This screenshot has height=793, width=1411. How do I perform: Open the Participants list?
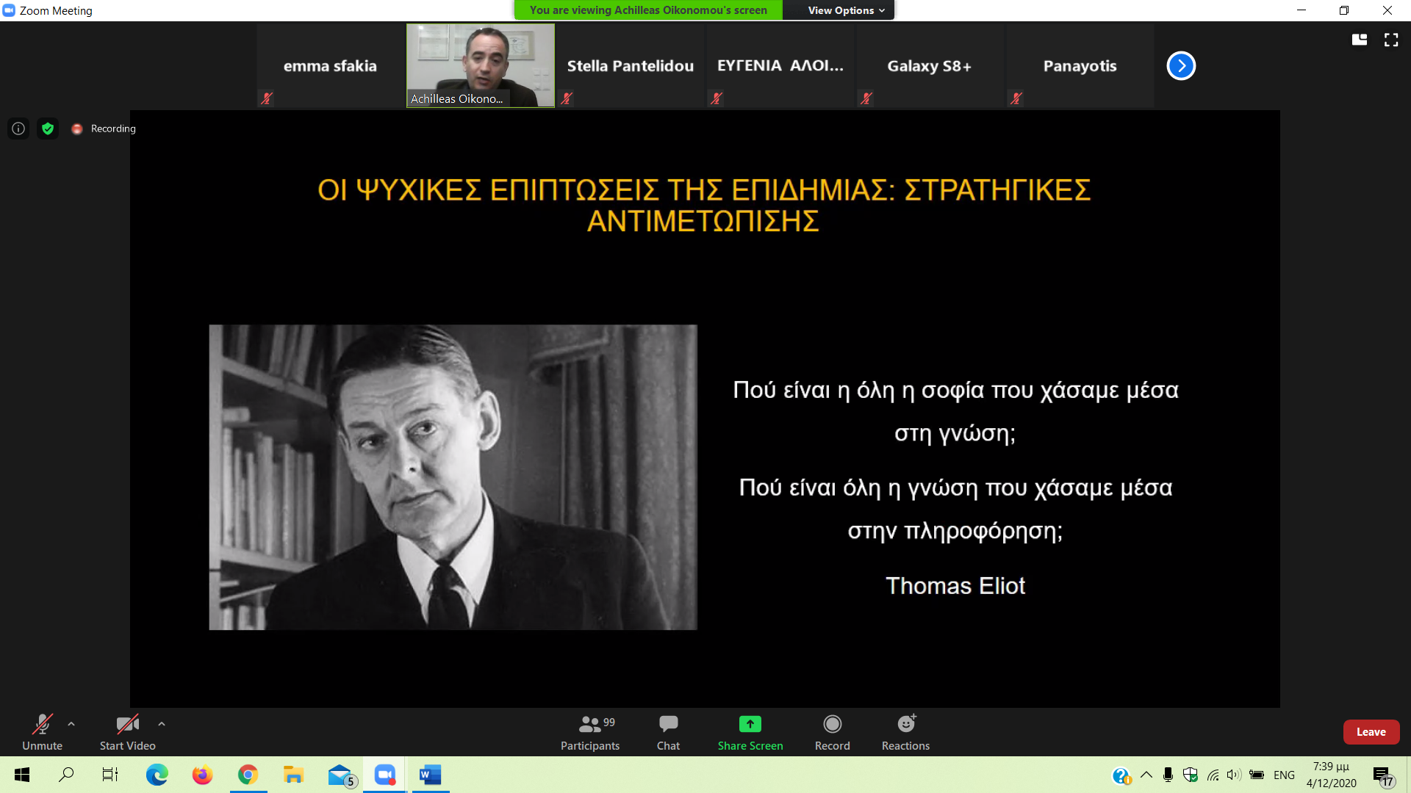click(590, 732)
